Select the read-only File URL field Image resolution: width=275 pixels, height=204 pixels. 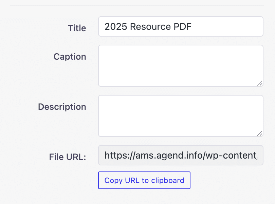(x=181, y=156)
